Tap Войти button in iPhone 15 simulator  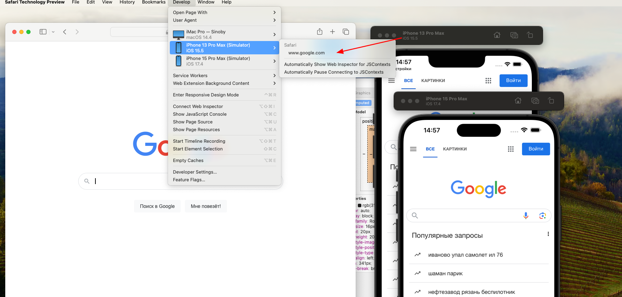[536, 149]
